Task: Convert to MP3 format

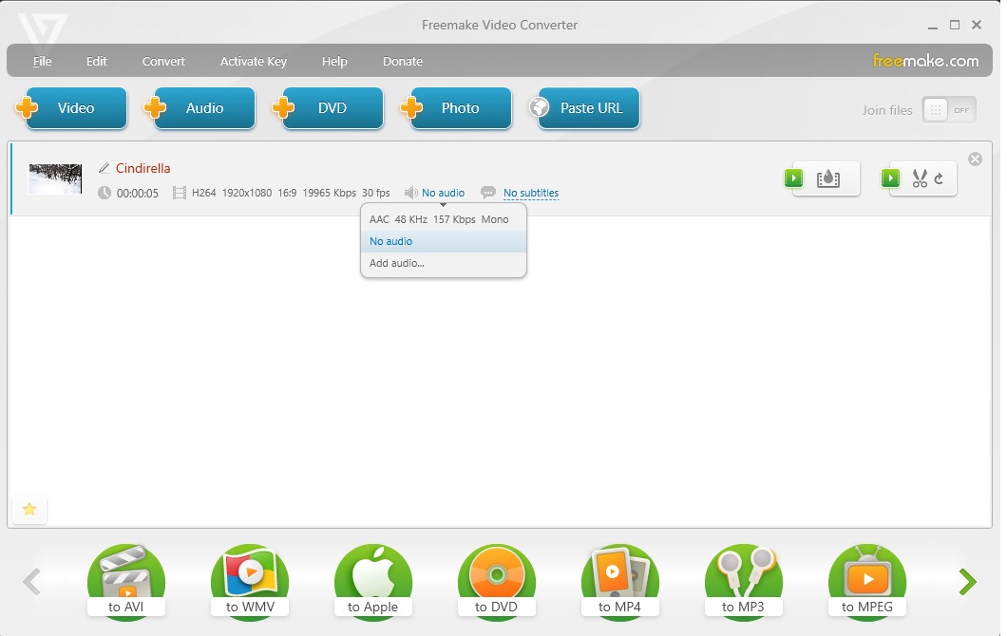Action: 743,583
